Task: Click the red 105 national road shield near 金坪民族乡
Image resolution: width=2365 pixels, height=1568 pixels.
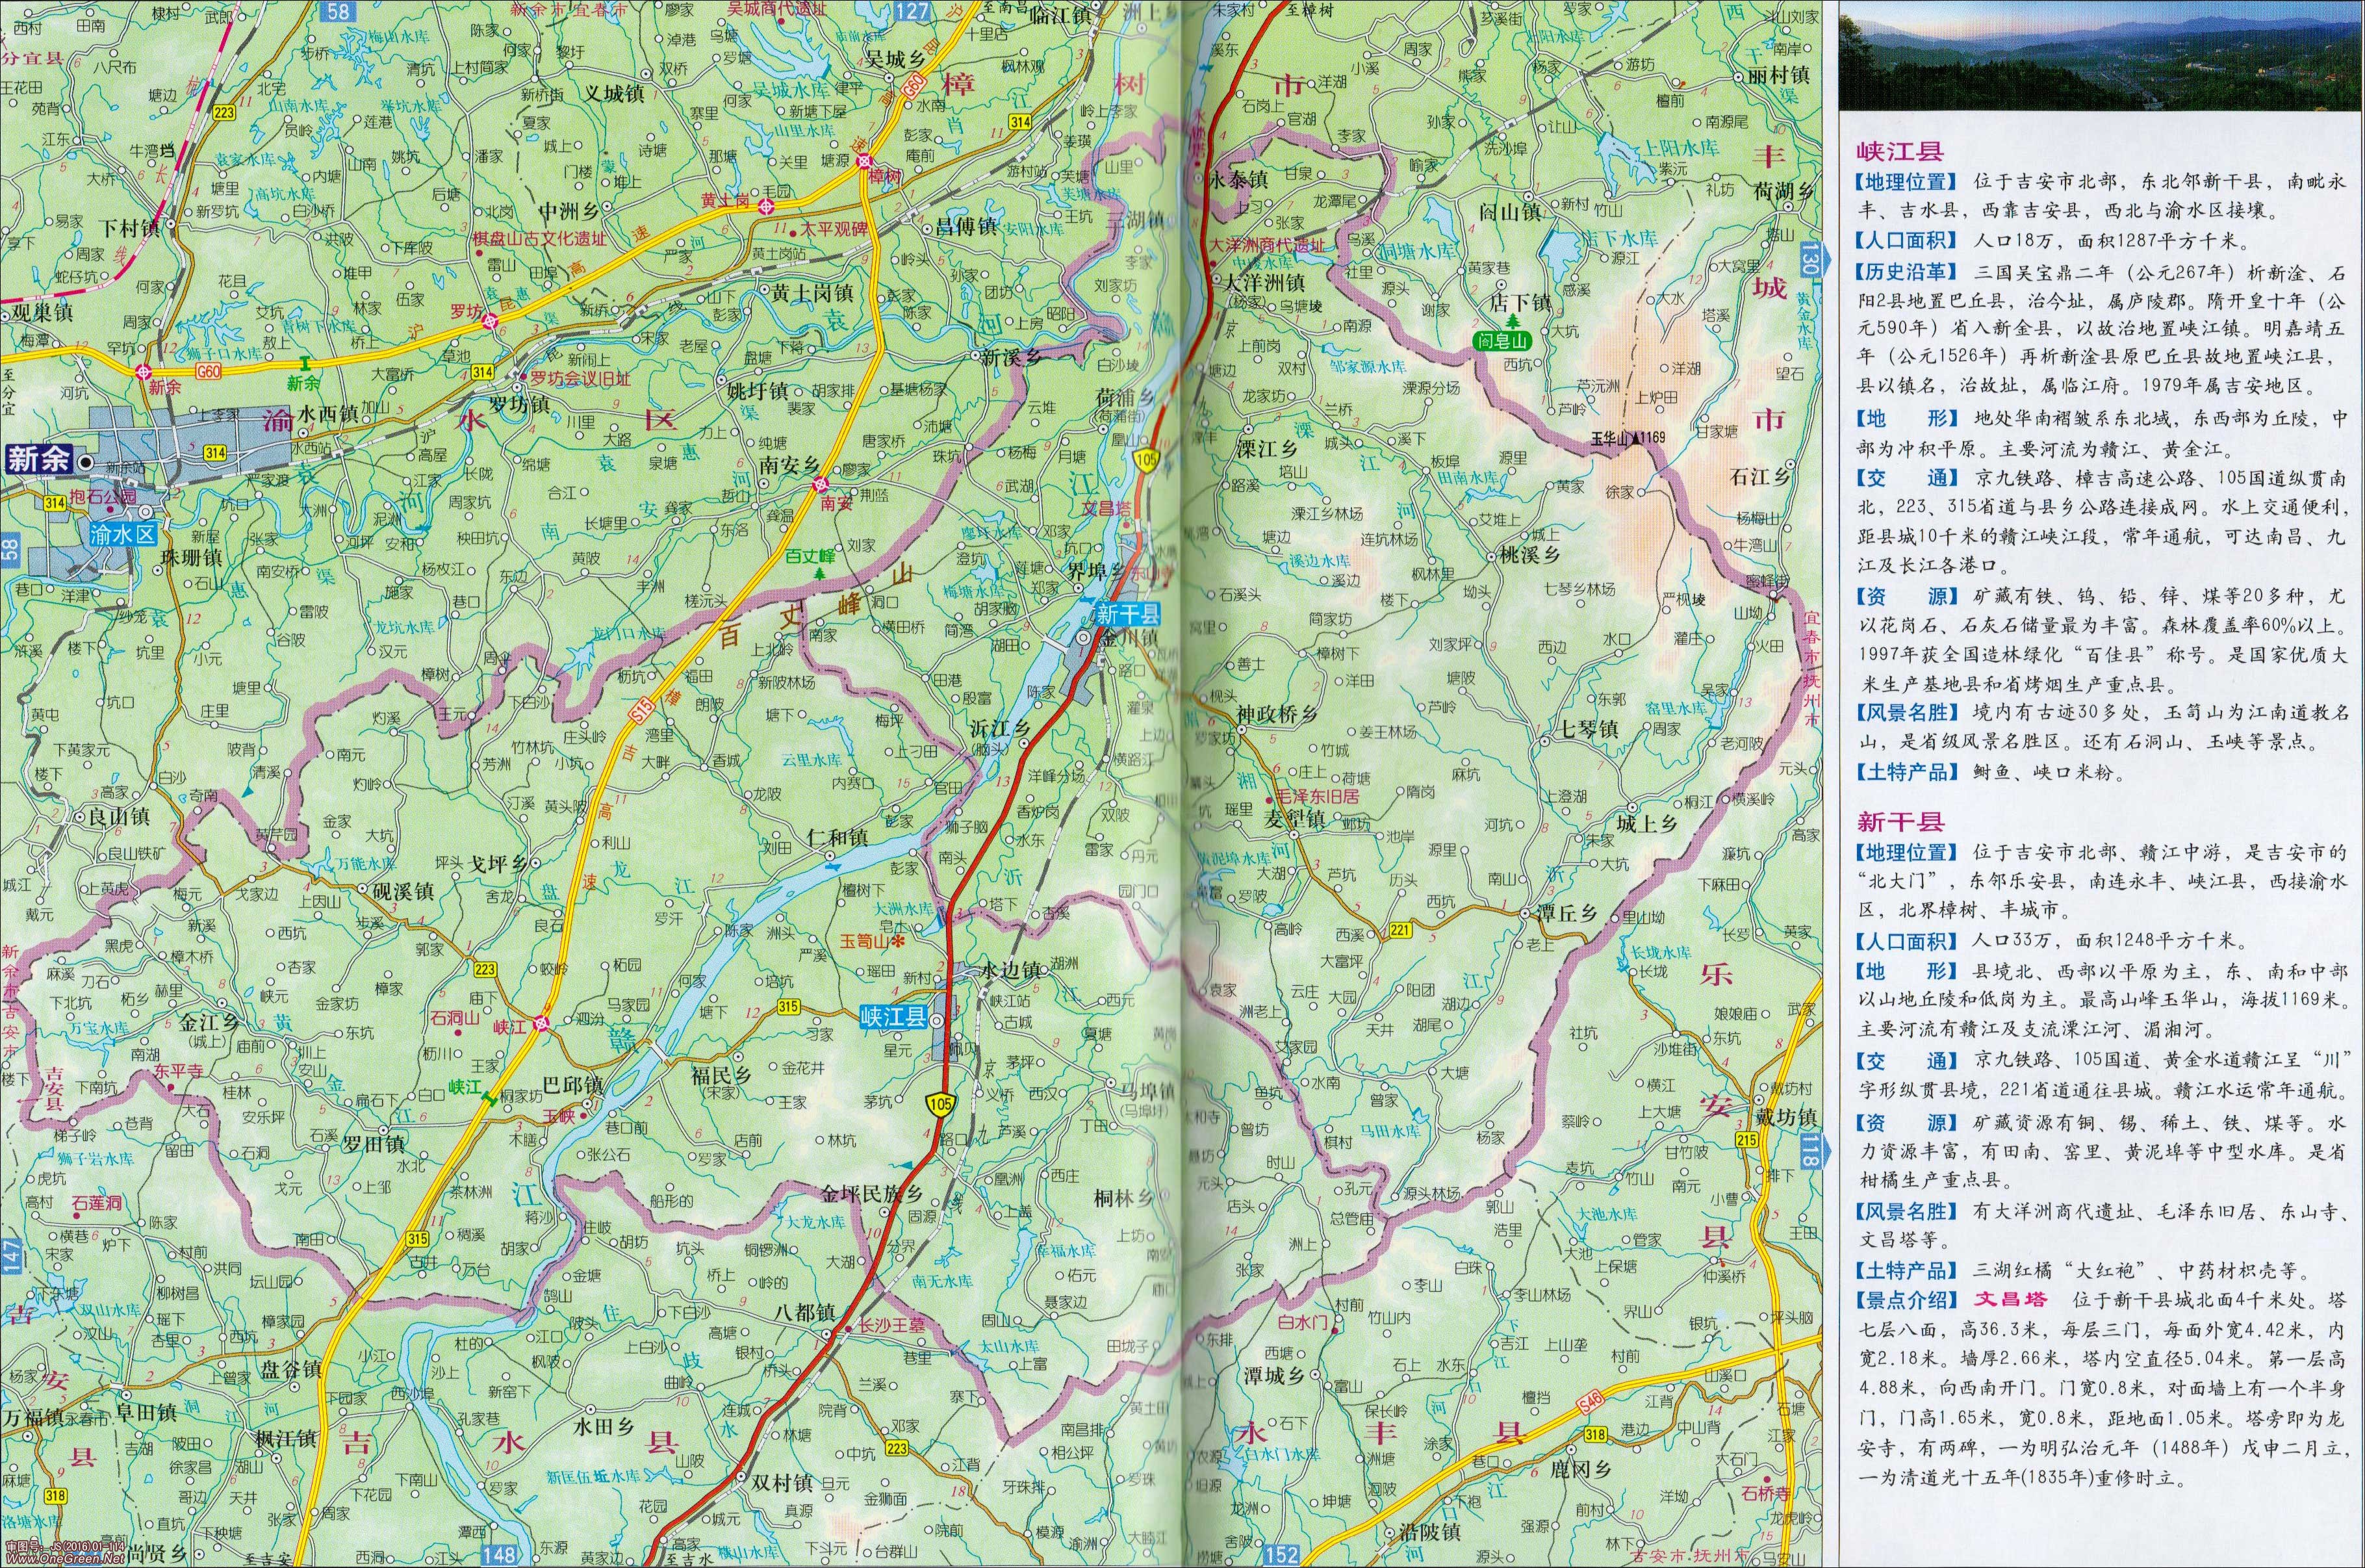Action: point(940,1104)
